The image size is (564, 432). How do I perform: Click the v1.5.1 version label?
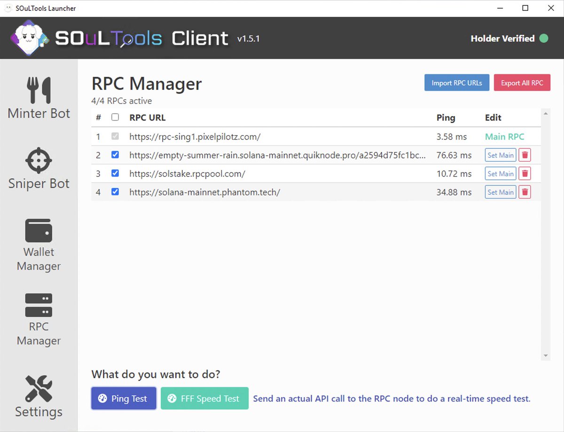[x=249, y=39]
